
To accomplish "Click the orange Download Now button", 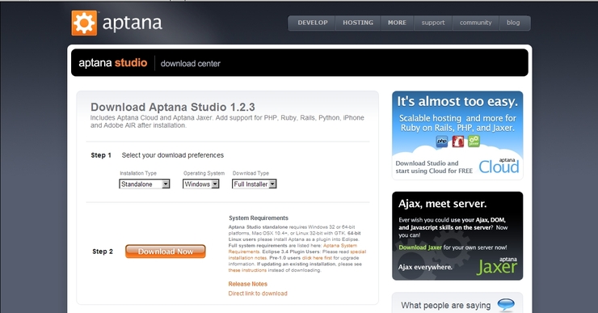I will click(x=166, y=252).
